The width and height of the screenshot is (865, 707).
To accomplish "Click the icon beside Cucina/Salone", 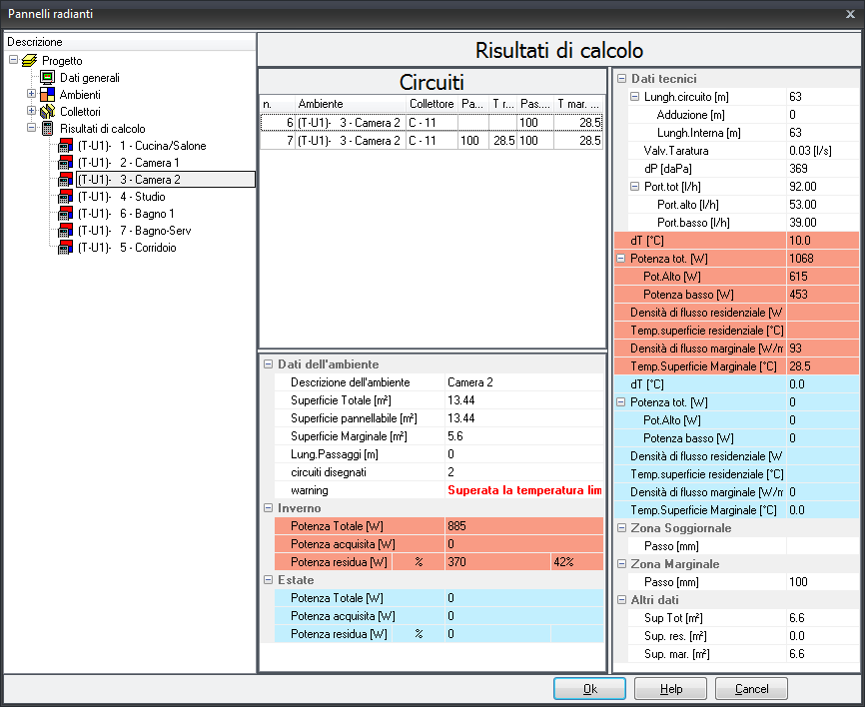I will [65, 146].
